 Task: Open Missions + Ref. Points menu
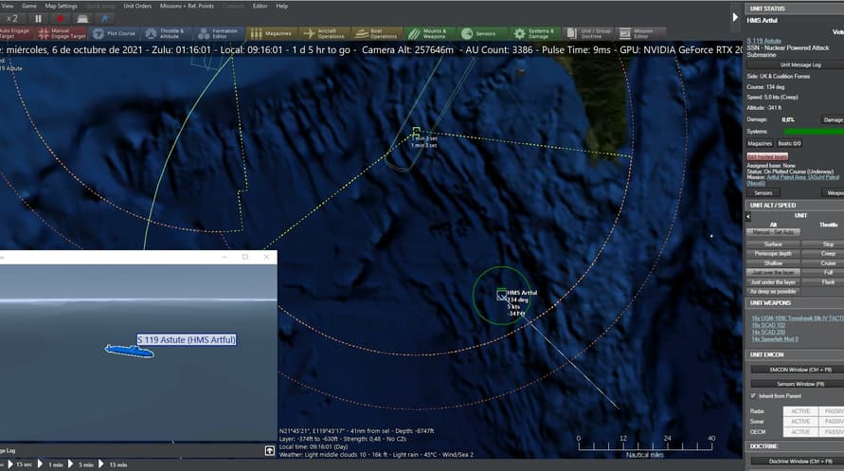pyautogui.click(x=187, y=6)
